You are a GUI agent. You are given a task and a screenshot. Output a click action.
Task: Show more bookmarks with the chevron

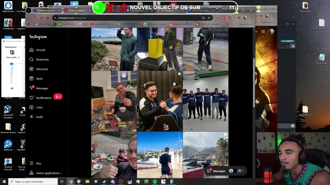pos(228,24)
